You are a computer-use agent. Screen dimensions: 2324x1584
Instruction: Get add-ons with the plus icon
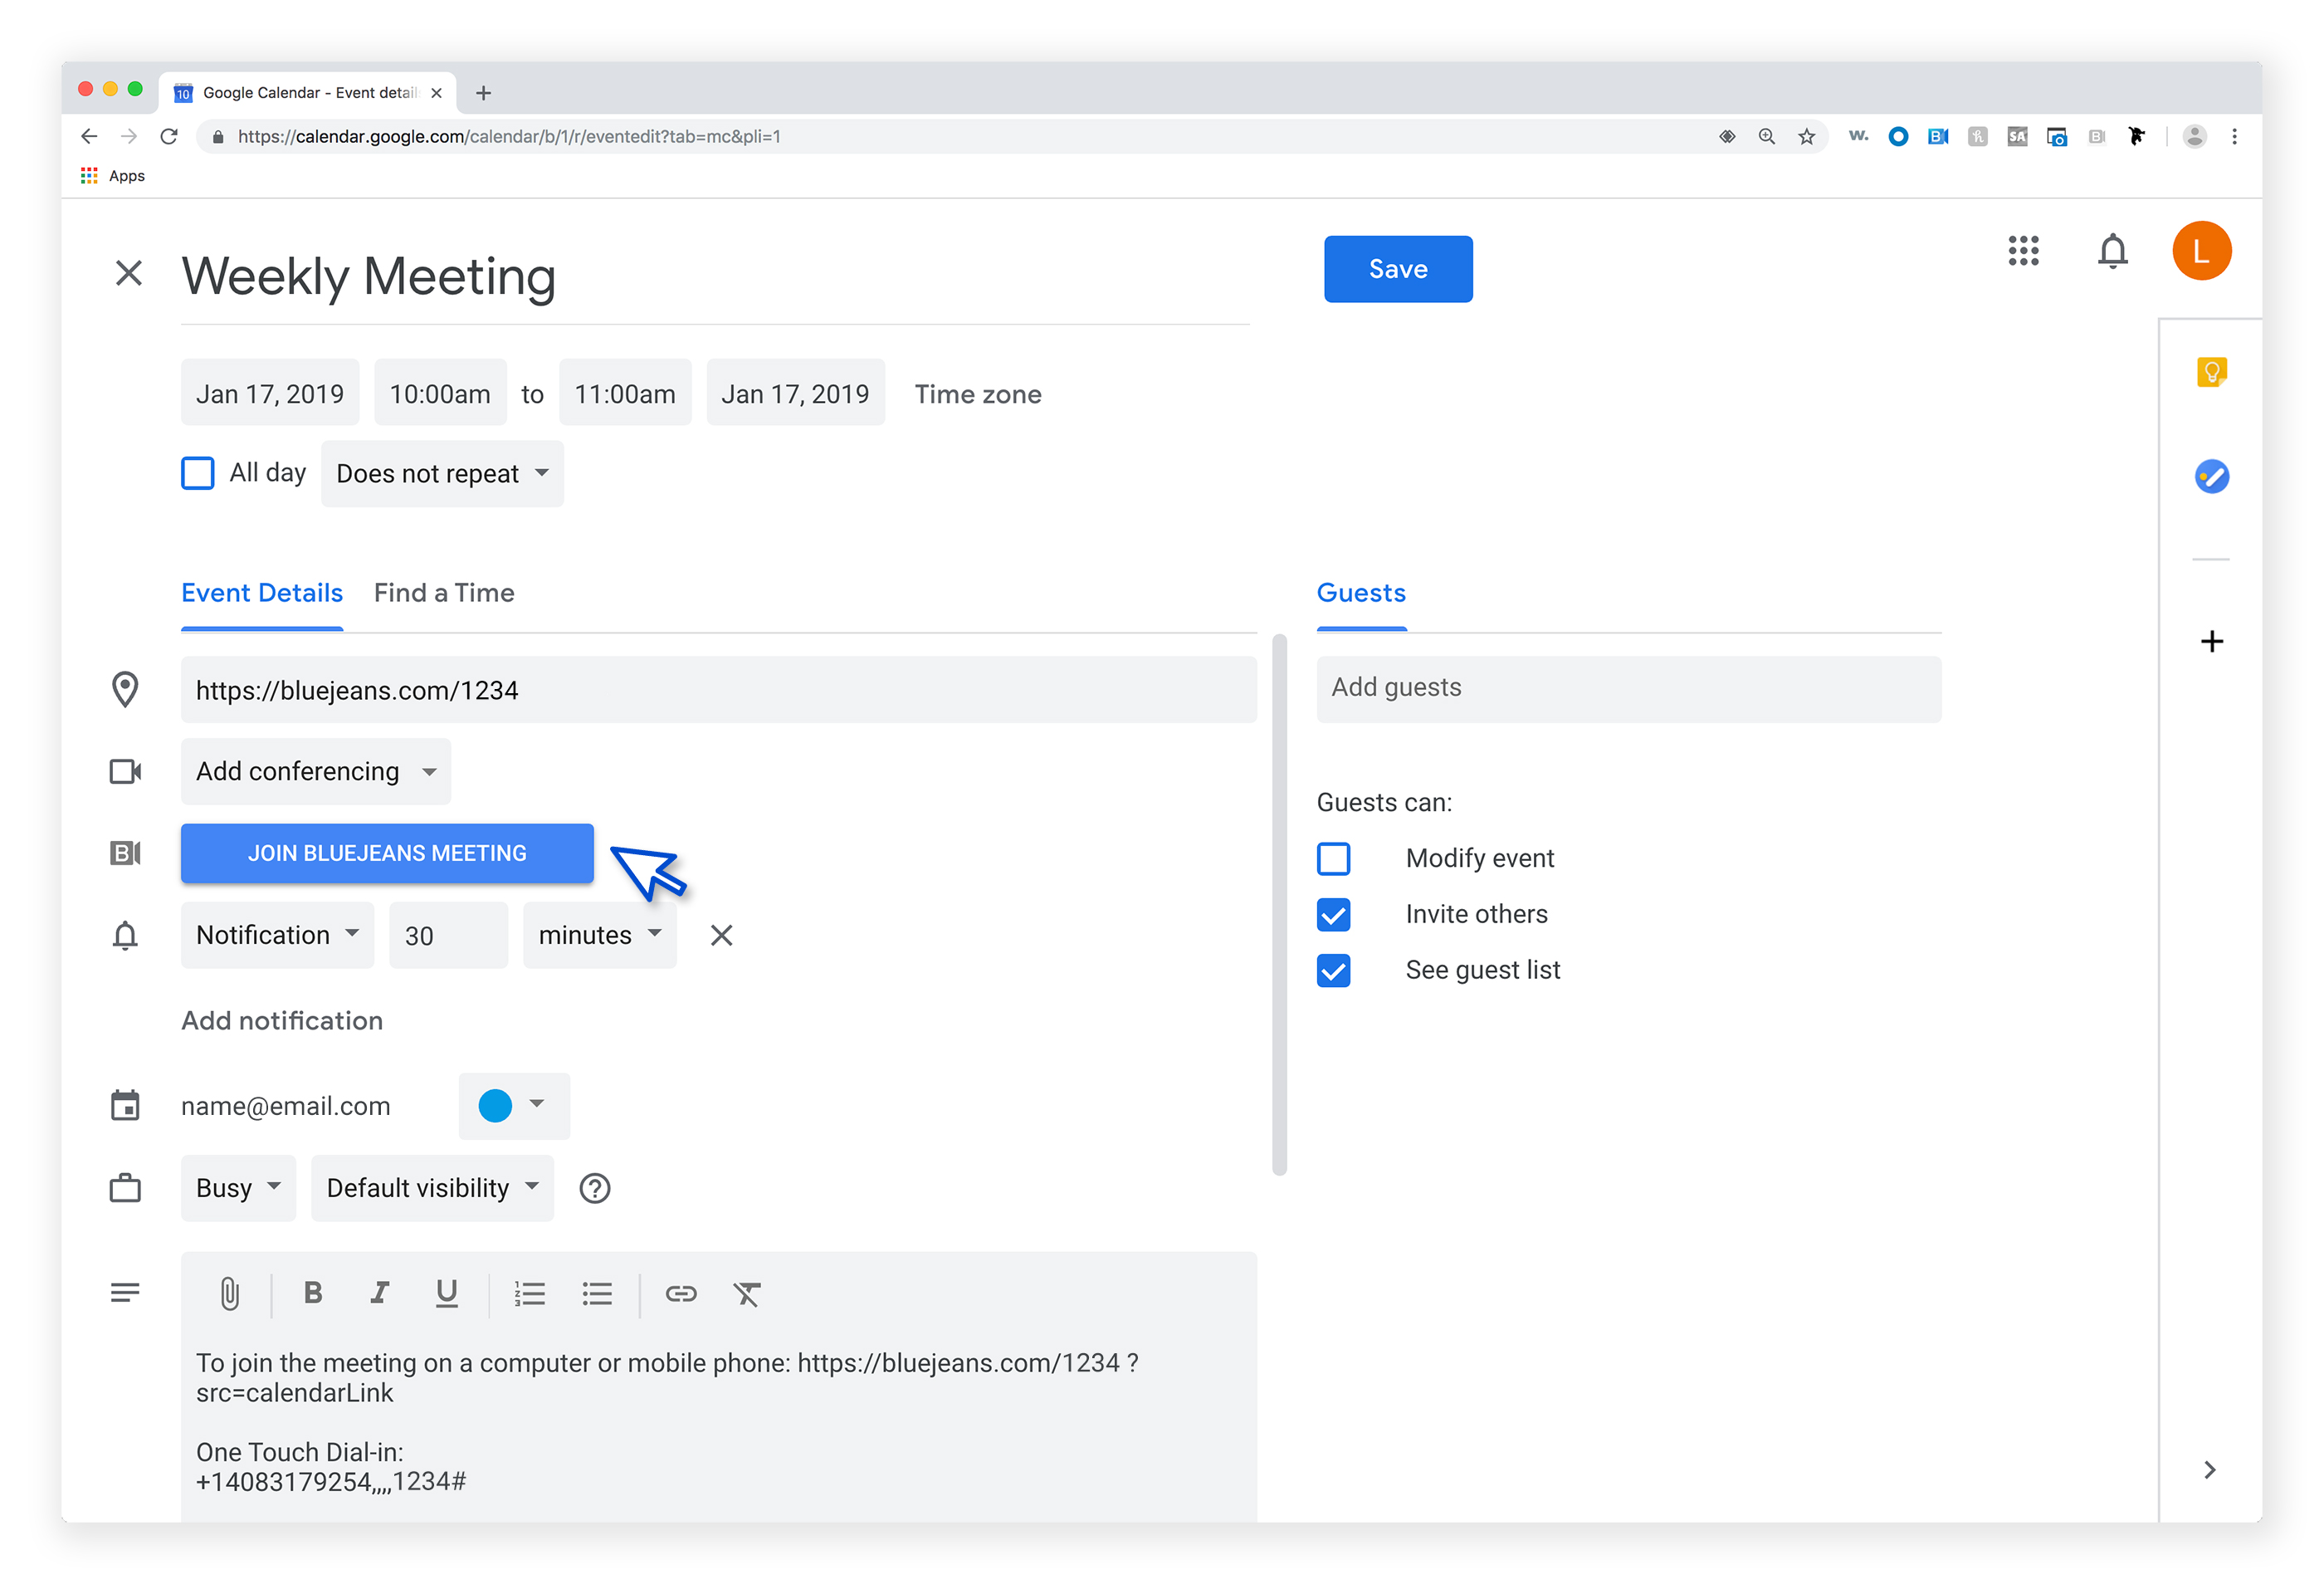(2211, 641)
